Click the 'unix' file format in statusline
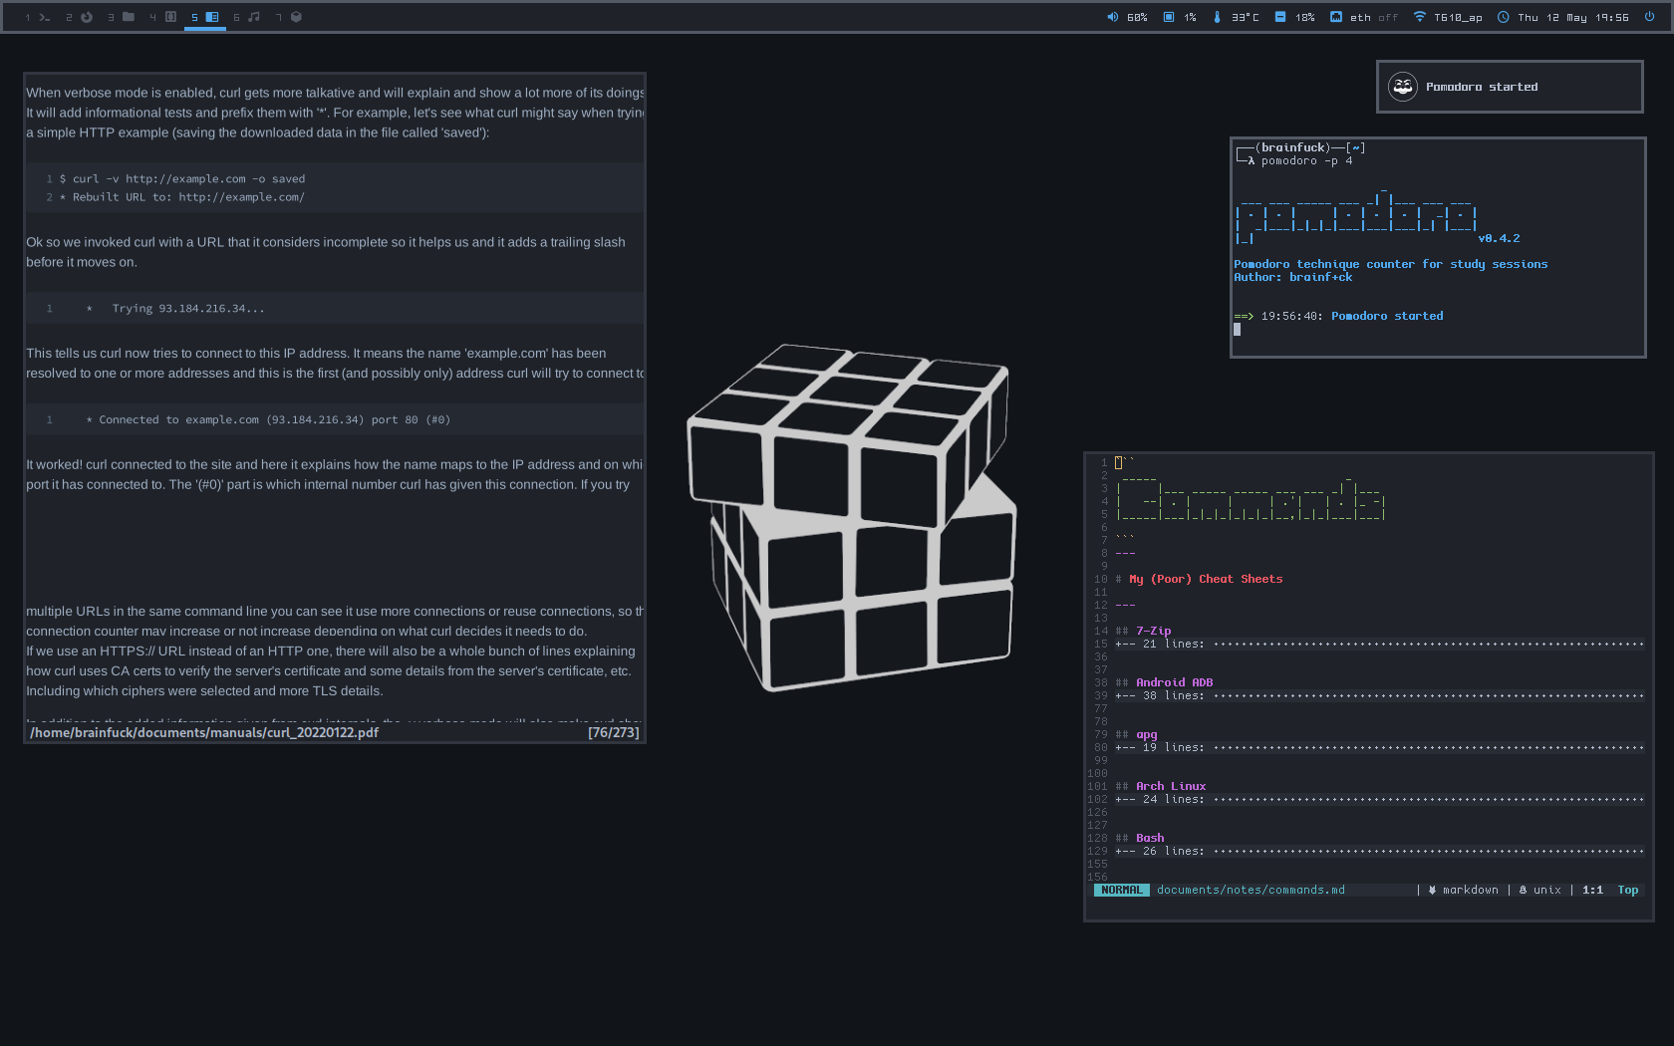Image resolution: width=1674 pixels, height=1046 pixels. click(1547, 891)
